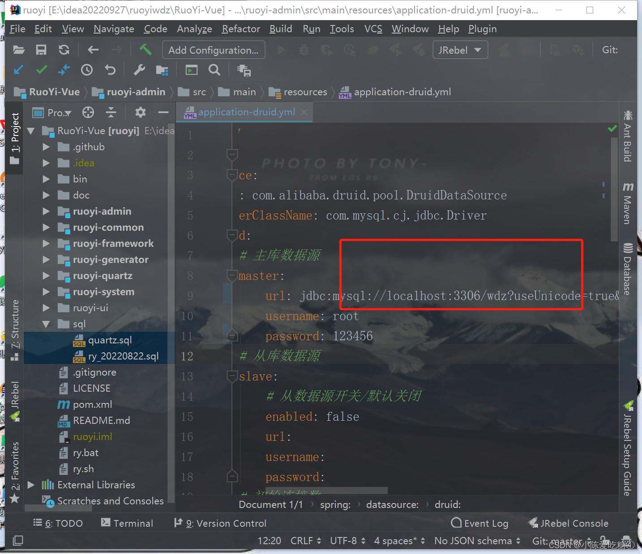Click the Save All toolbar icon
This screenshot has height=554, width=642.
coord(41,50)
